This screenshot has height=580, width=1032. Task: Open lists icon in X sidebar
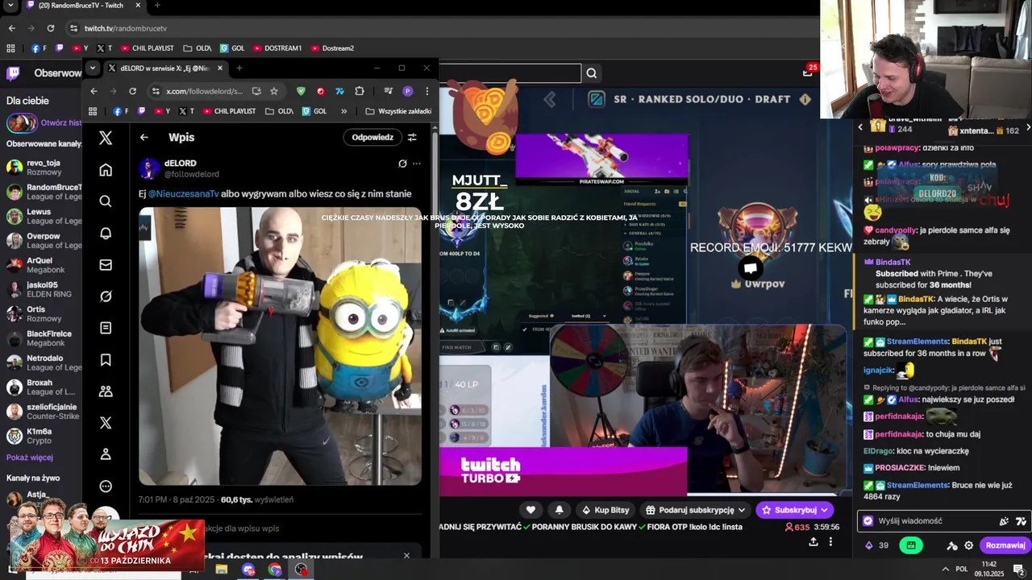[106, 328]
